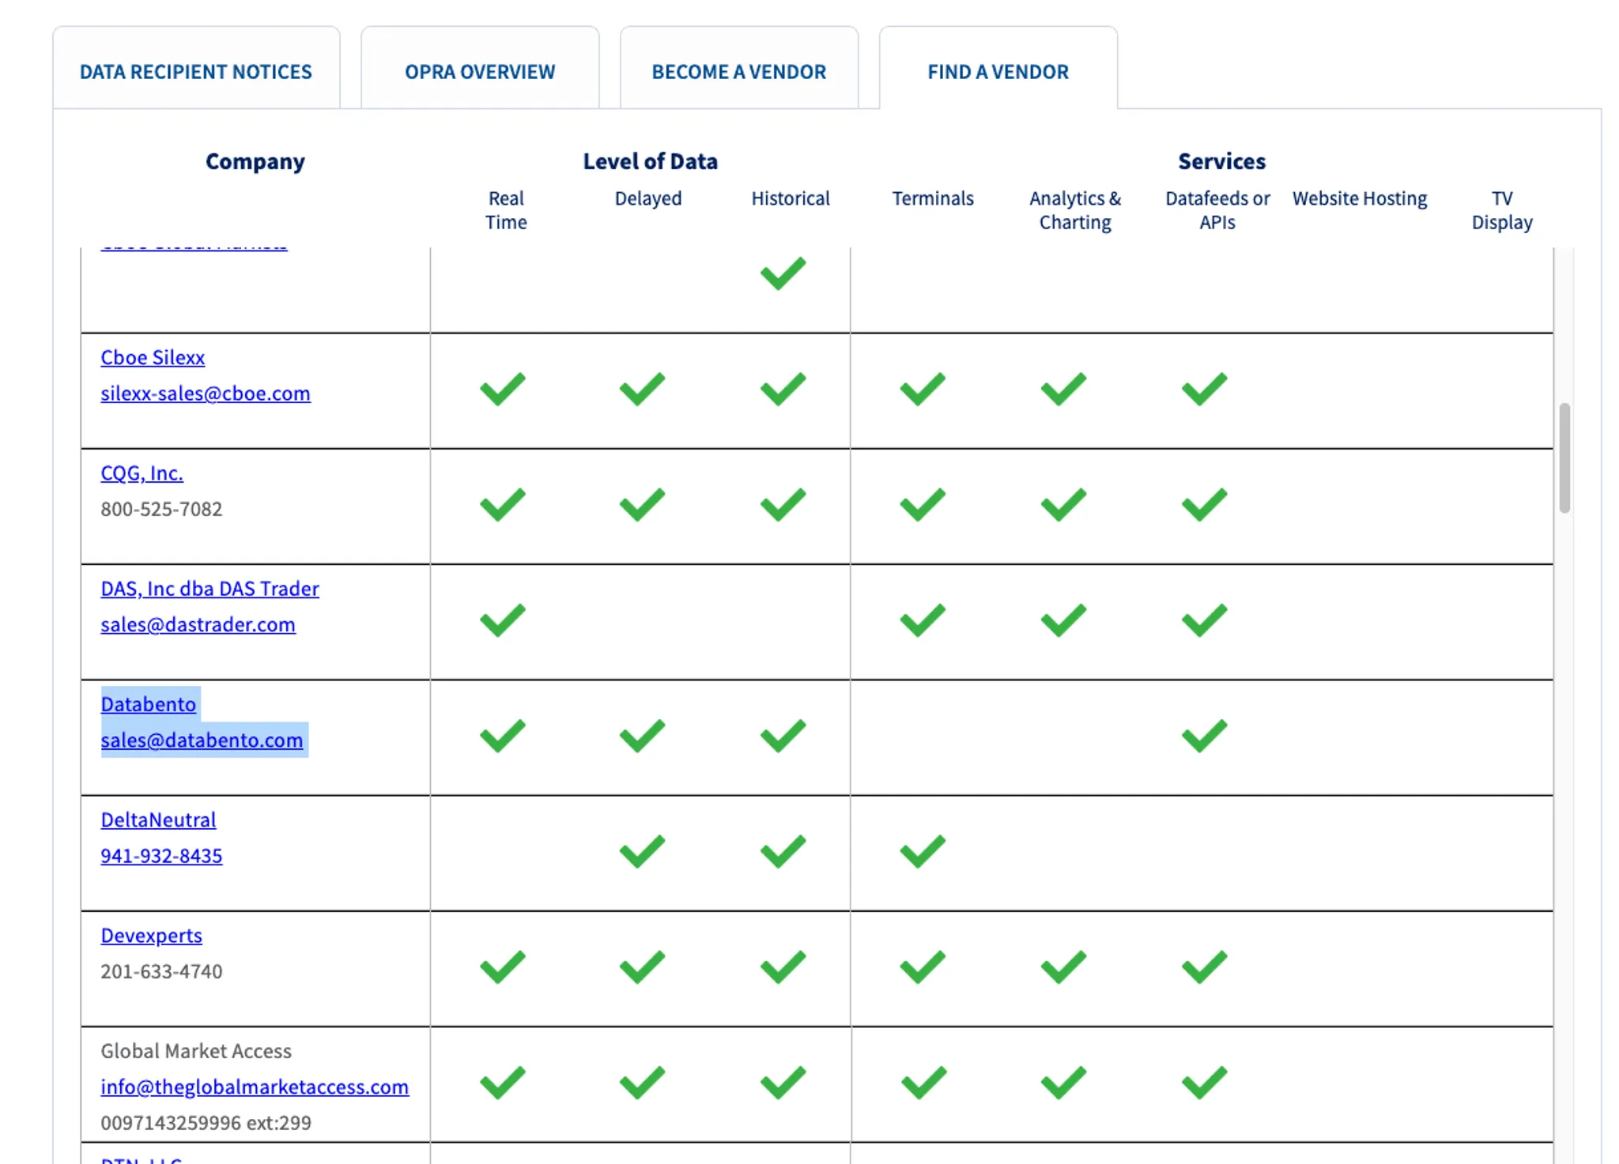The width and height of the screenshot is (1619, 1164).
Task: Click Cboe Silexx's Terminals checkmark
Action: [923, 389]
